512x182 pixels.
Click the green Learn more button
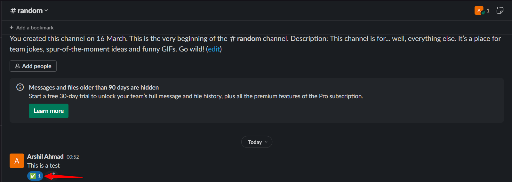point(49,111)
